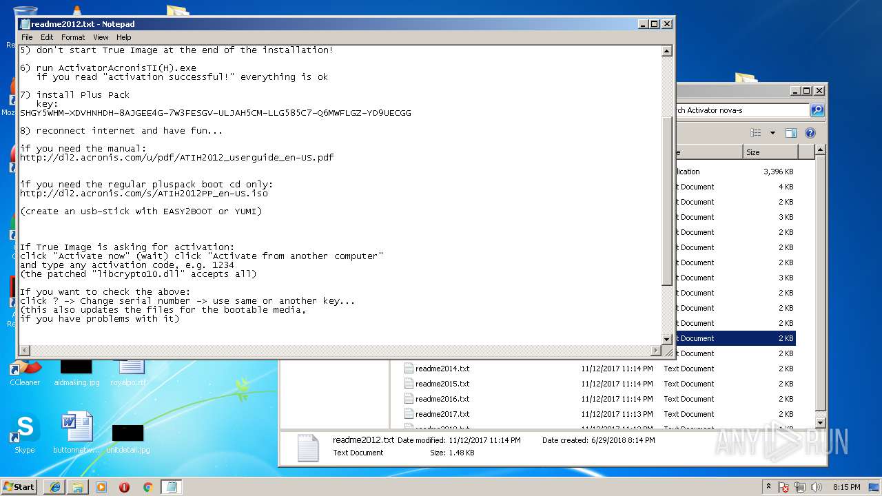
Task: Toggle the preview pane icon in Explorer
Action: pyautogui.click(x=791, y=133)
